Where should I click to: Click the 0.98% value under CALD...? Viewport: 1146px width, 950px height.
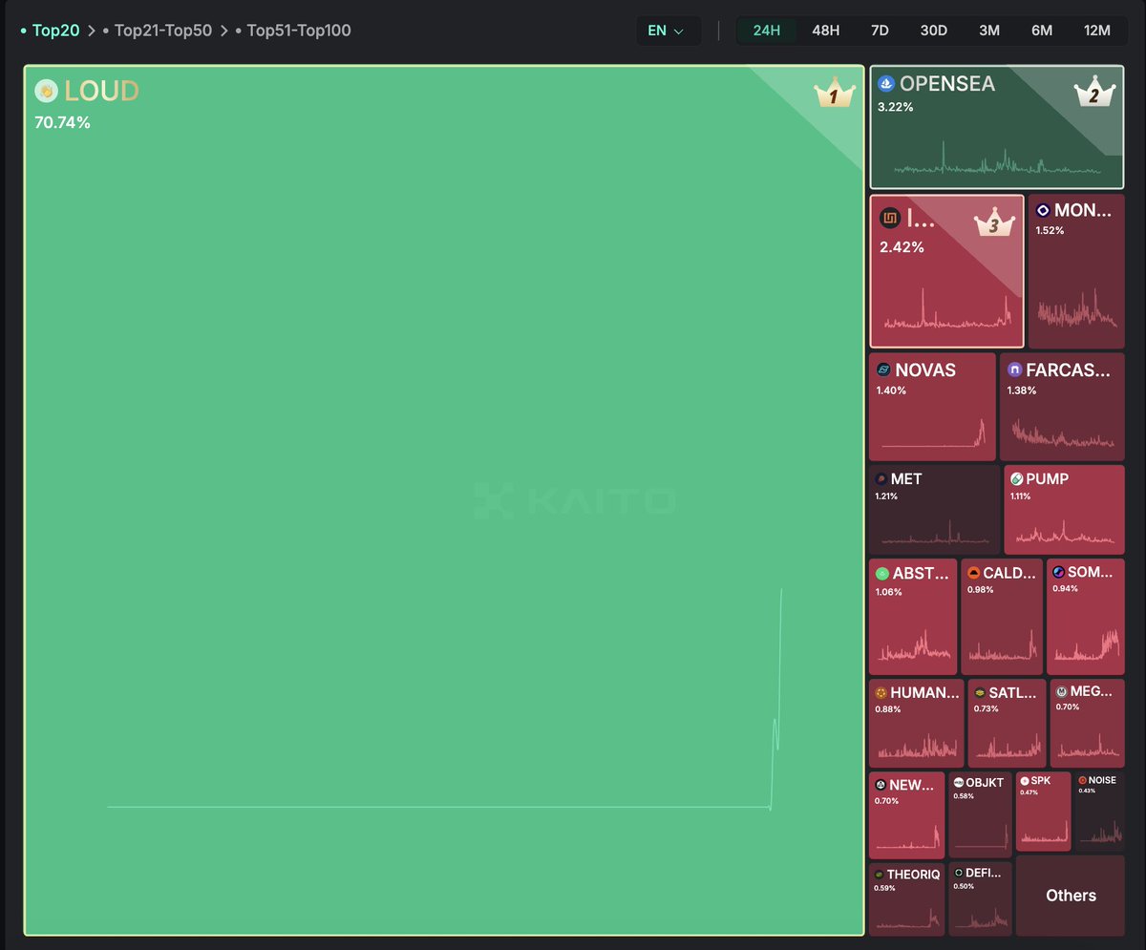pos(981,589)
